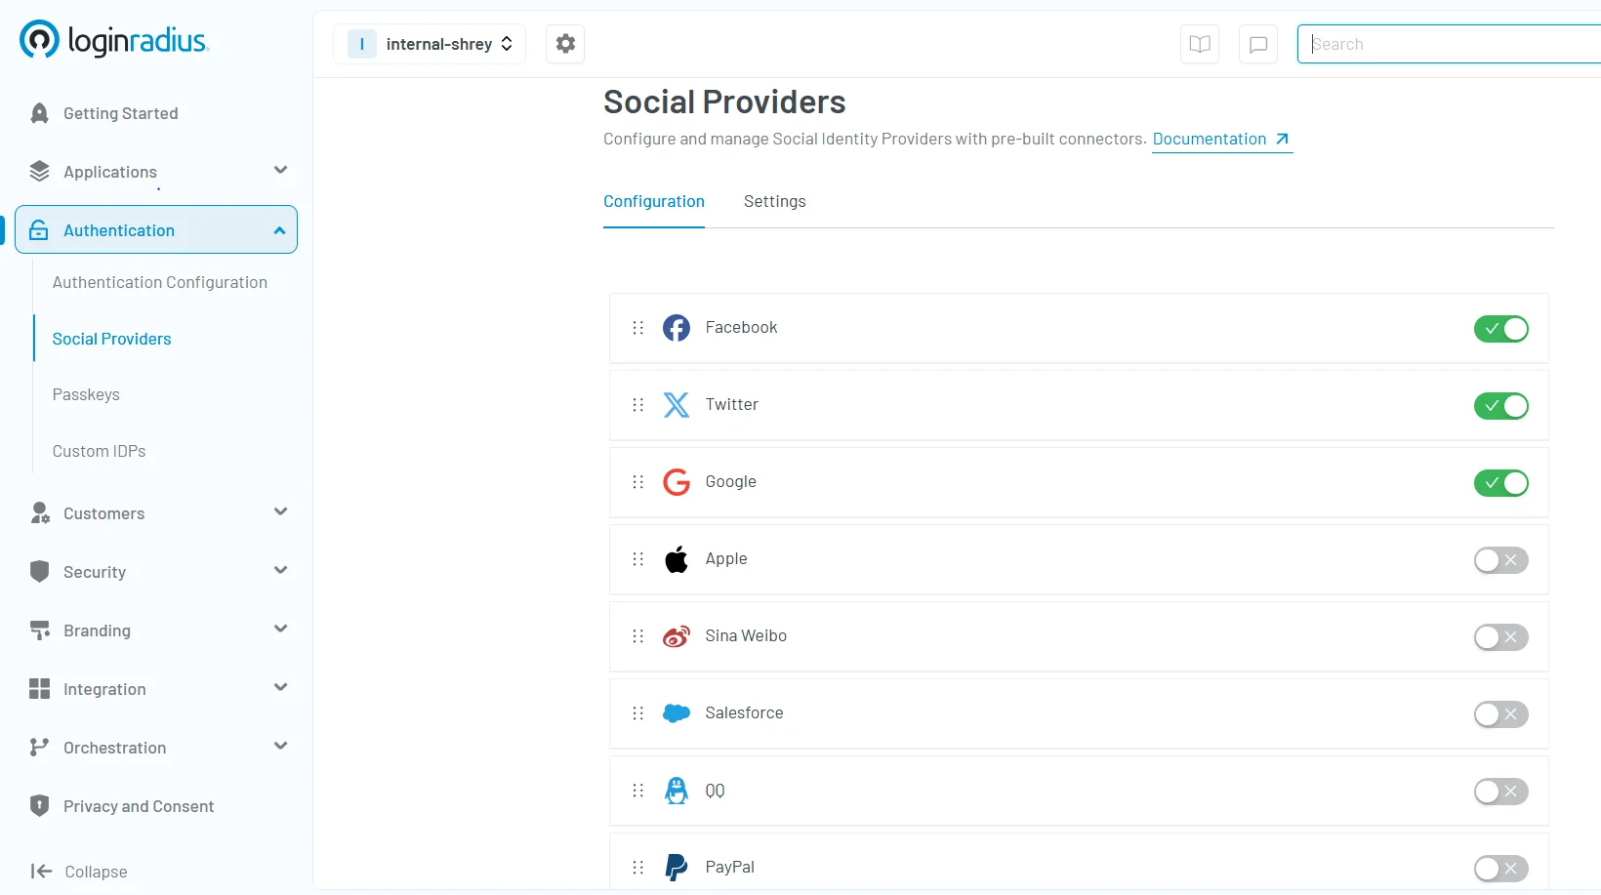Click the Facebook provider icon
Screen dimensions: 1601x895
pyautogui.click(x=677, y=328)
